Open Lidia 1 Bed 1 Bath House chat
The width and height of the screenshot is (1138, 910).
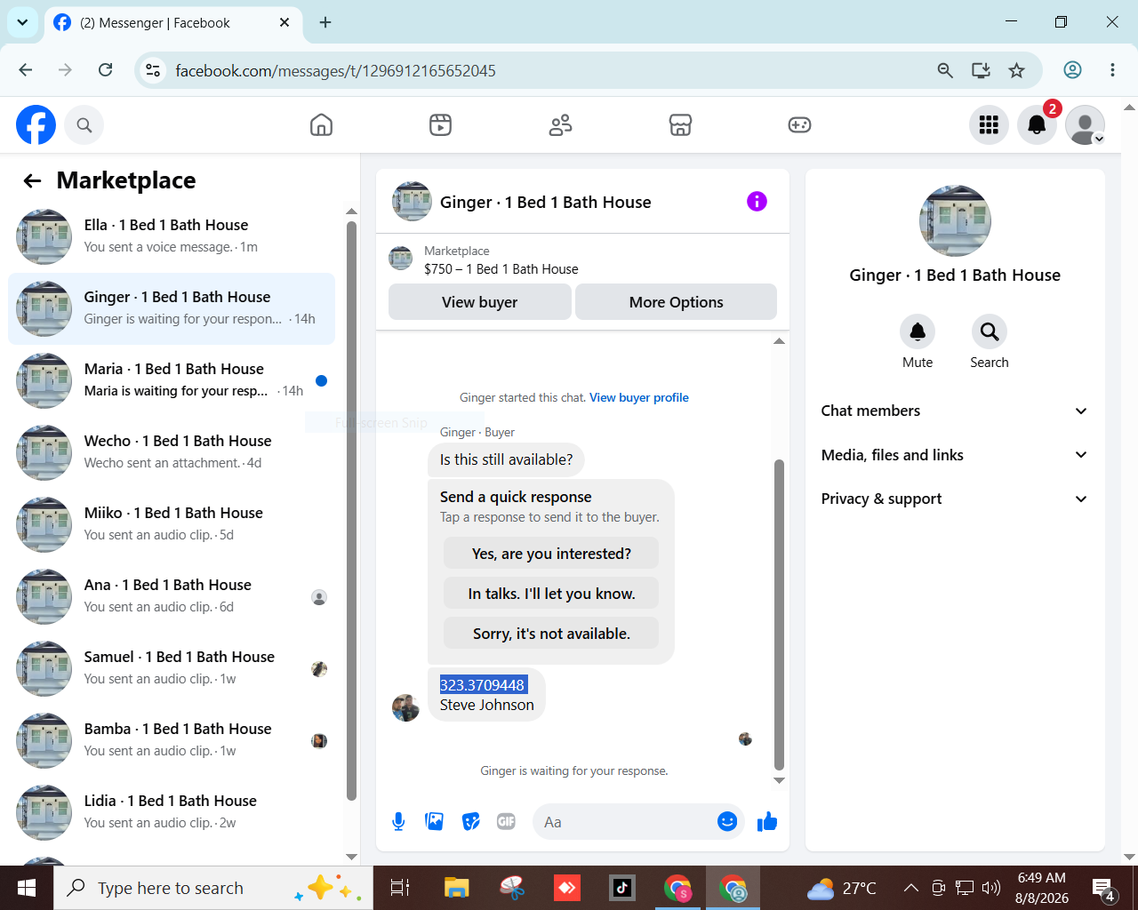click(172, 812)
